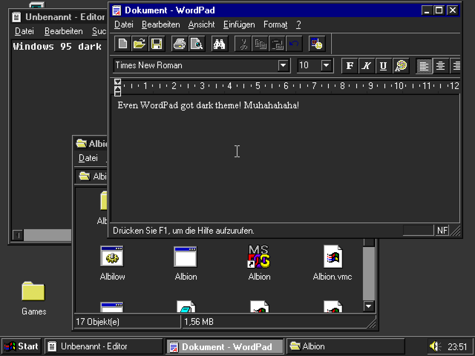The image size is (475, 356).
Task: Expand the font size dropdown arrow
Action: tap(326, 66)
